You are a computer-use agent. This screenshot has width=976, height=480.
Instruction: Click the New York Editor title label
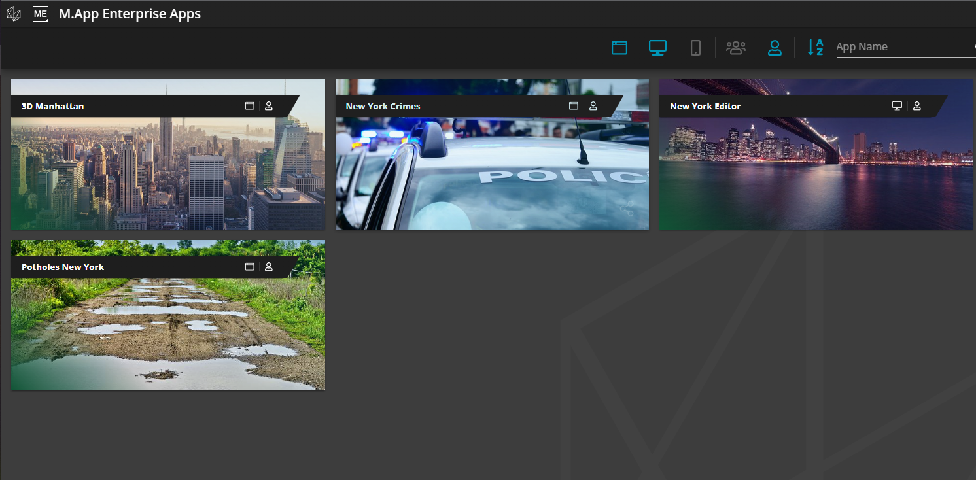705,106
